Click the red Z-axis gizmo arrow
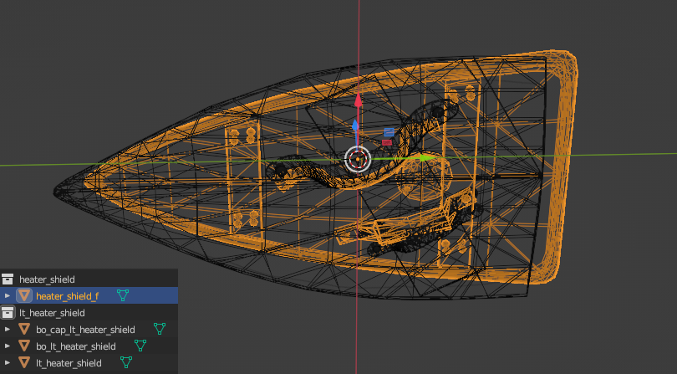The height and width of the screenshot is (374, 677). [x=359, y=100]
